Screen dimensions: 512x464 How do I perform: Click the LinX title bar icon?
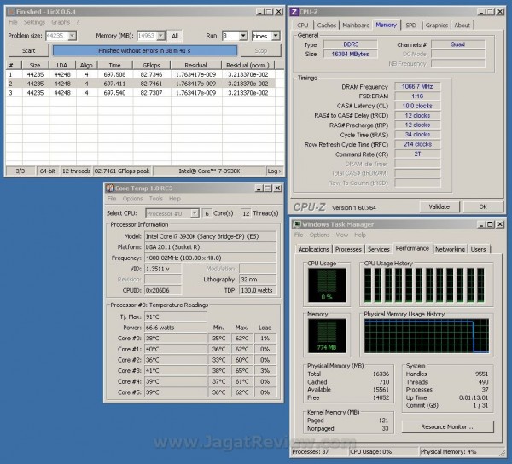11,11
